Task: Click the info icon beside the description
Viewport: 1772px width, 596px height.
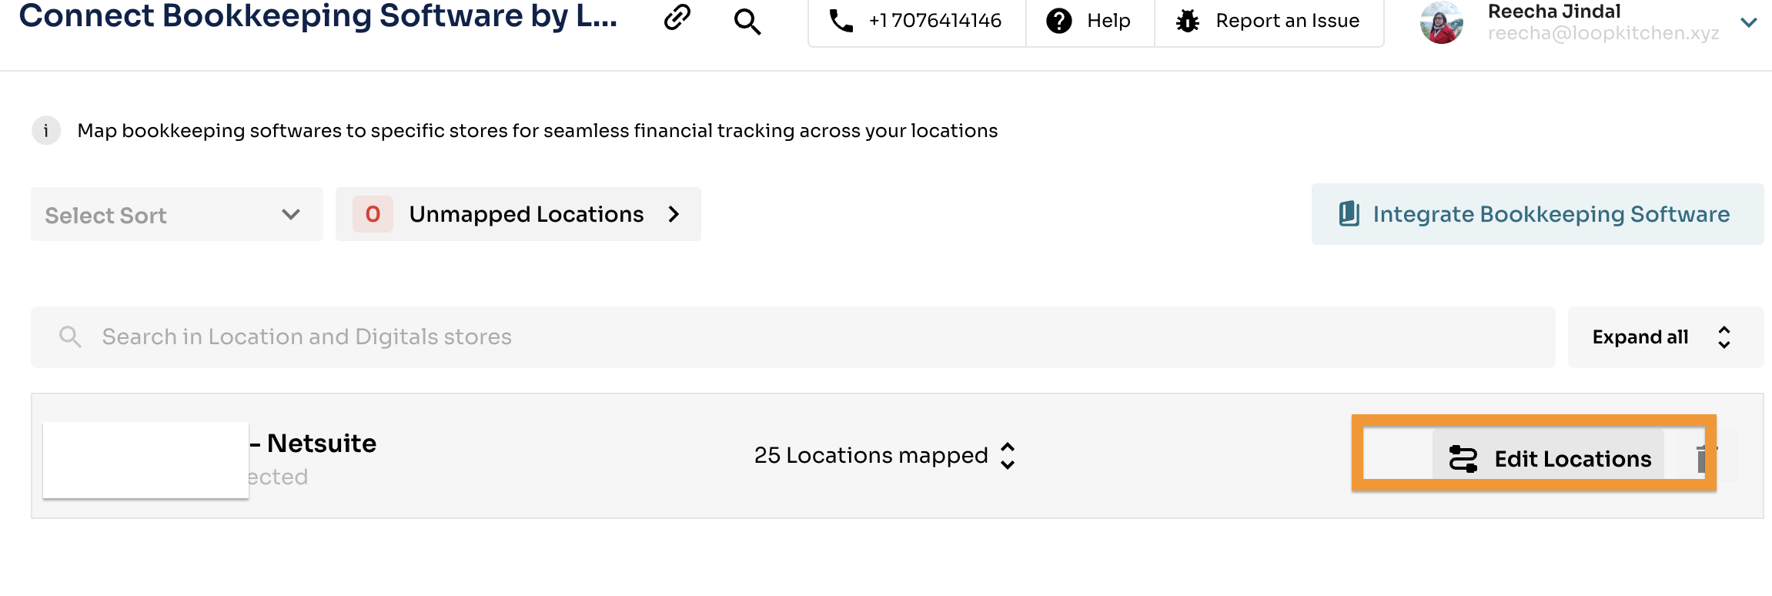Action: [46, 131]
